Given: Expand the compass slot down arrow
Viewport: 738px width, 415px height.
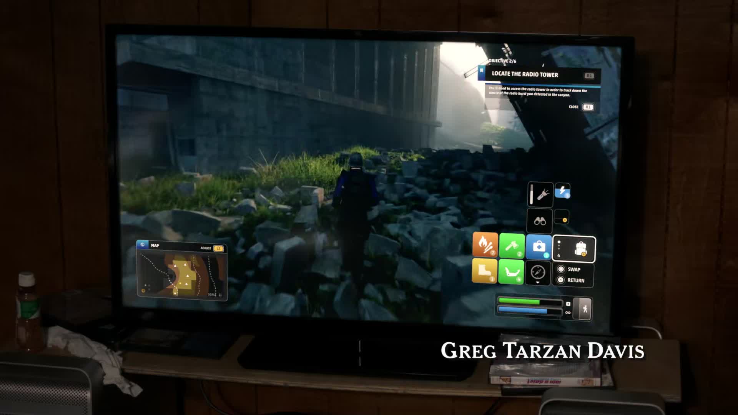Looking at the screenshot, I should [537, 282].
